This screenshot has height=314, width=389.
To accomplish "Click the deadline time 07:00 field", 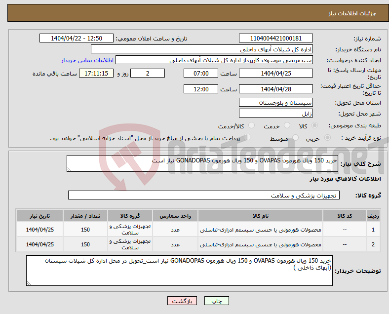I will tap(201, 74).
